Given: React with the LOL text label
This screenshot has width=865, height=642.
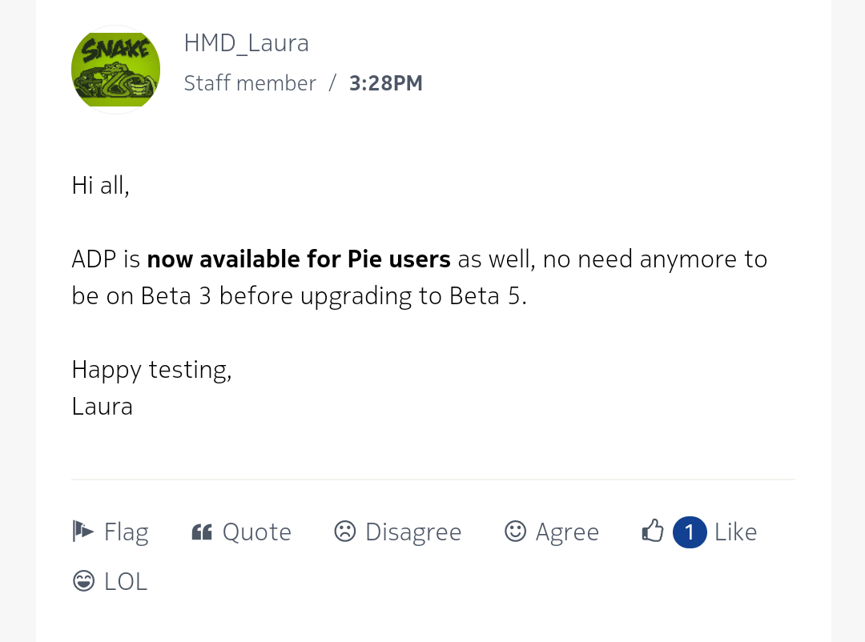Looking at the screenshot, I should point(126,582).
